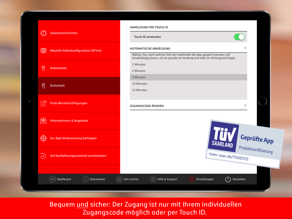292x219 pixels.
Task: Select 1 Minuten timeout option
Action: coord(188,65)
